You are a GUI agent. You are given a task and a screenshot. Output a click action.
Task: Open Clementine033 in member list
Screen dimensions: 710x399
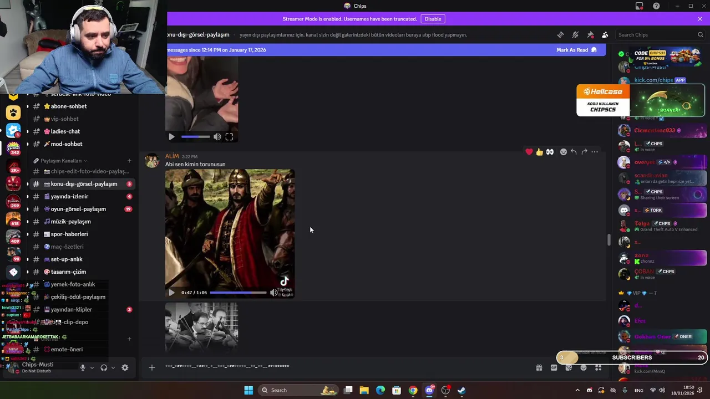tap(662, 131)
